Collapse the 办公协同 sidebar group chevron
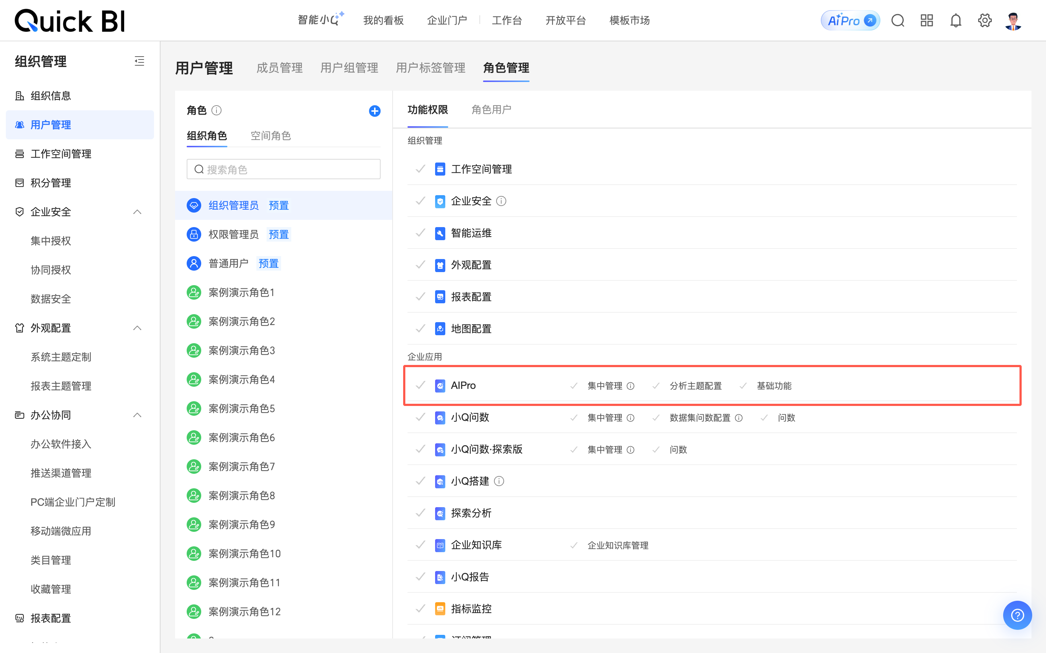The image size is (1046, 653). click(137, 415)
